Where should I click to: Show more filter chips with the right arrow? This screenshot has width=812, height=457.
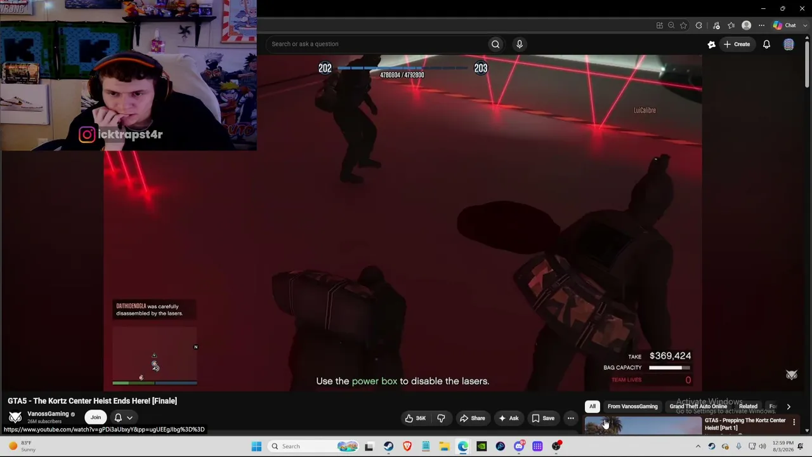[789, 407]
